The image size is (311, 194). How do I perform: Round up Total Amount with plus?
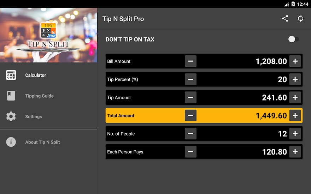(x=295, y=115)
